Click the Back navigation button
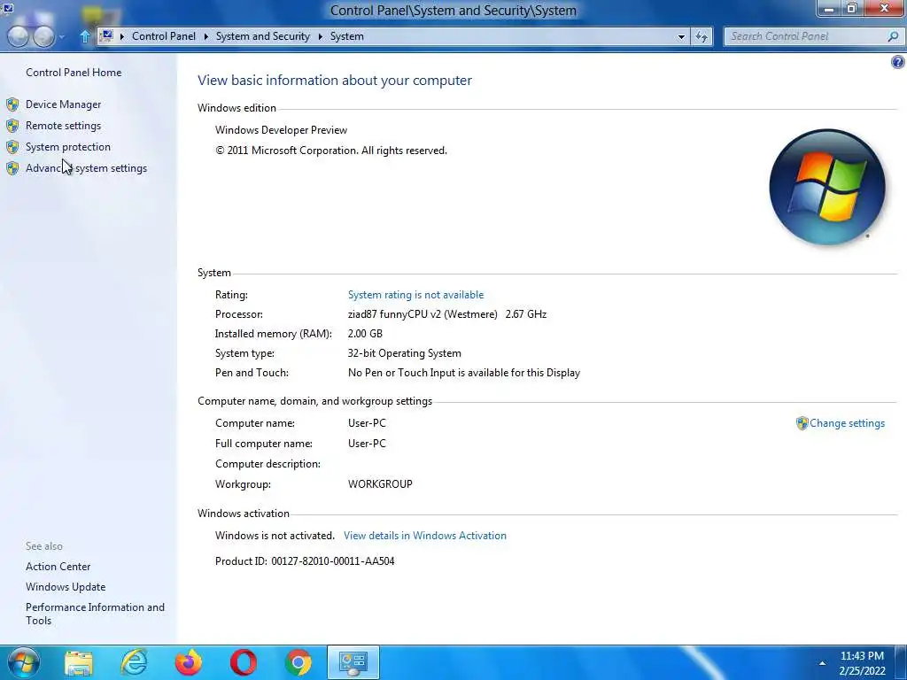This screenshot has height=680, width=907. [18, 36]
